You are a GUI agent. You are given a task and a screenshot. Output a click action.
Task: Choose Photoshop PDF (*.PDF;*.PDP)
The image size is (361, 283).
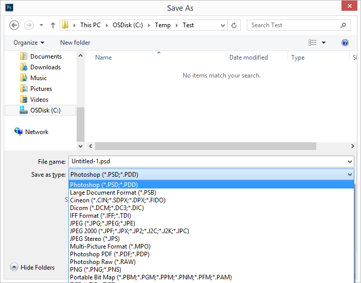(x=211, y=254)
